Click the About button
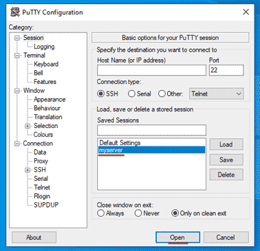 (34, 237)
